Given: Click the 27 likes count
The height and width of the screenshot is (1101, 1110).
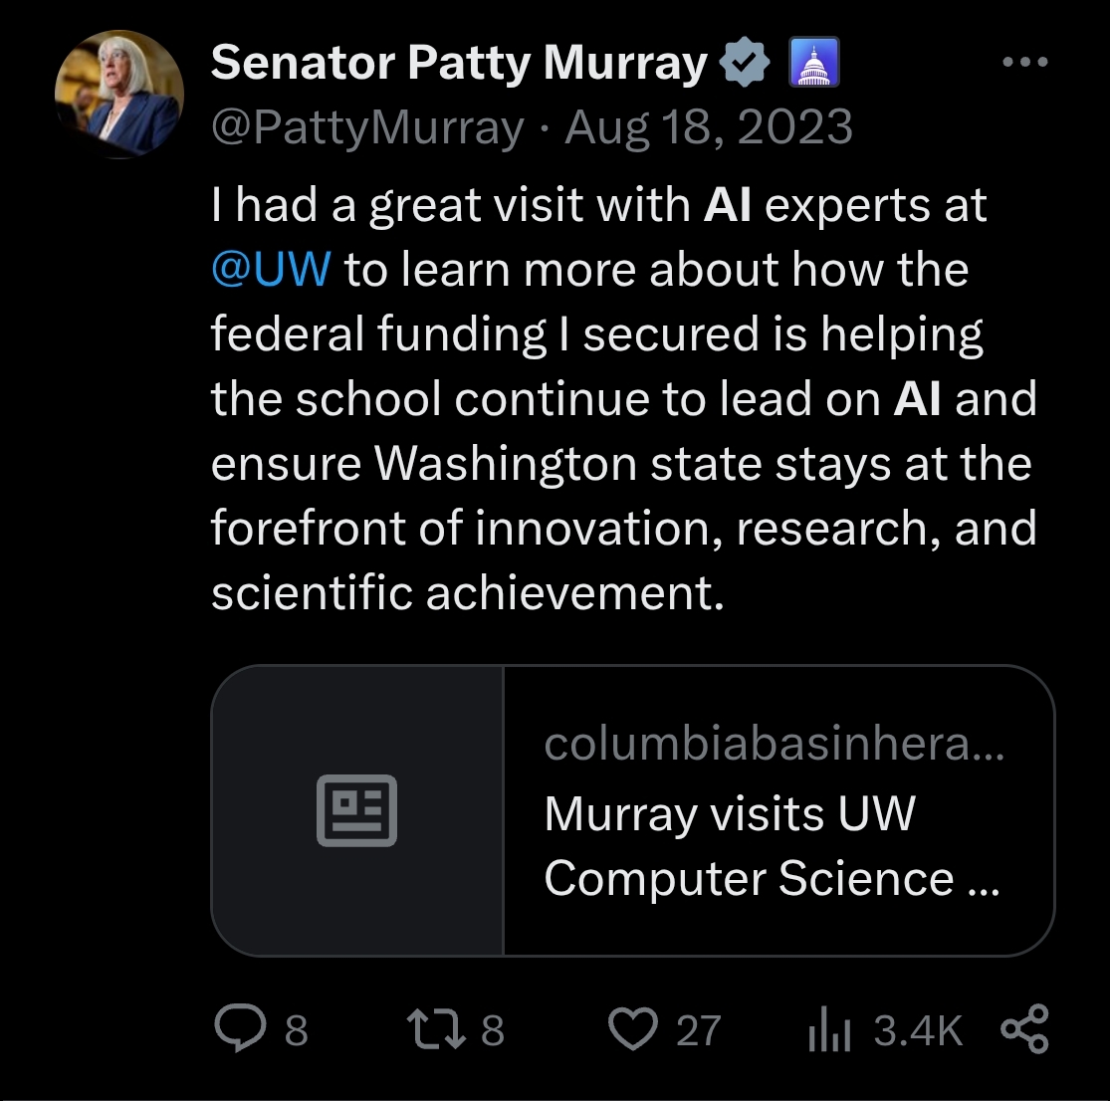Looking at the screenshot, I should coord(698,1030).
